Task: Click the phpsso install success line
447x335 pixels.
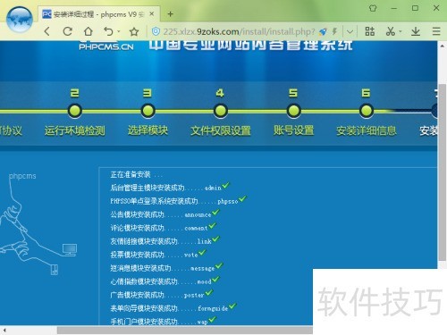Action: 178,200
